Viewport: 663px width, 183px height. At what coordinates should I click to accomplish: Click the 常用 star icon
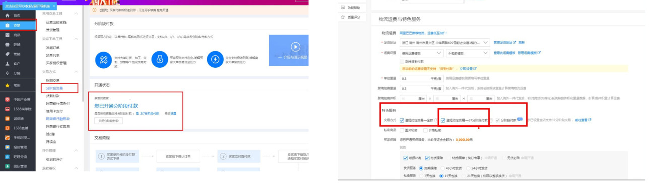tap(7, 86)
